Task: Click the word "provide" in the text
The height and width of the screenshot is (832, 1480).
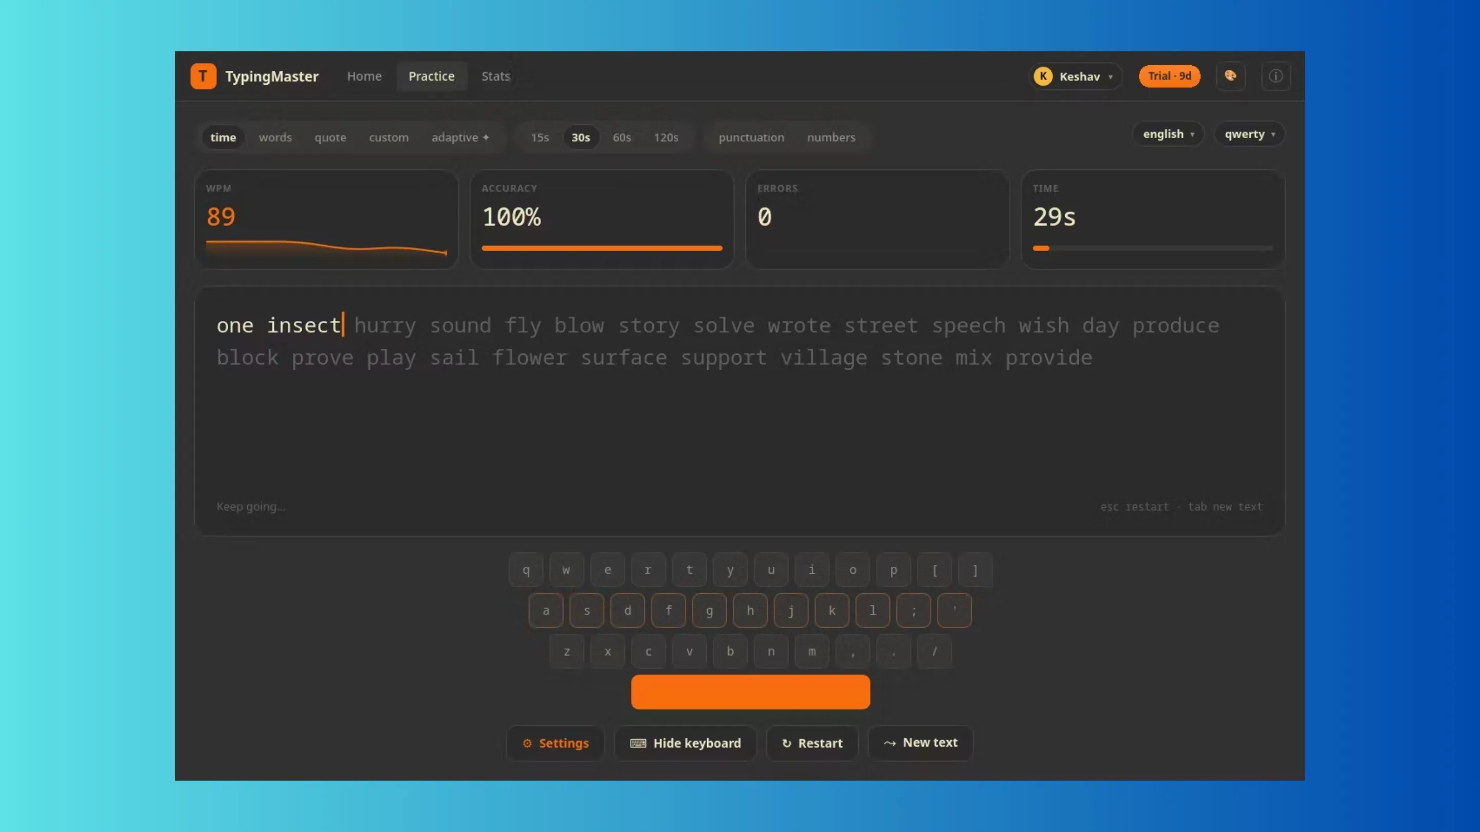Action: point(1048,358)
